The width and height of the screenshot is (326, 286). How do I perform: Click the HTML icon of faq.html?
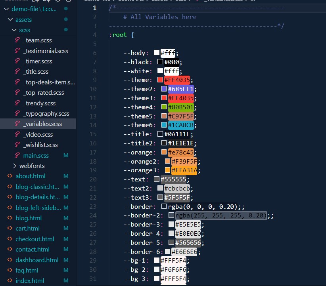tap(10, 271)
